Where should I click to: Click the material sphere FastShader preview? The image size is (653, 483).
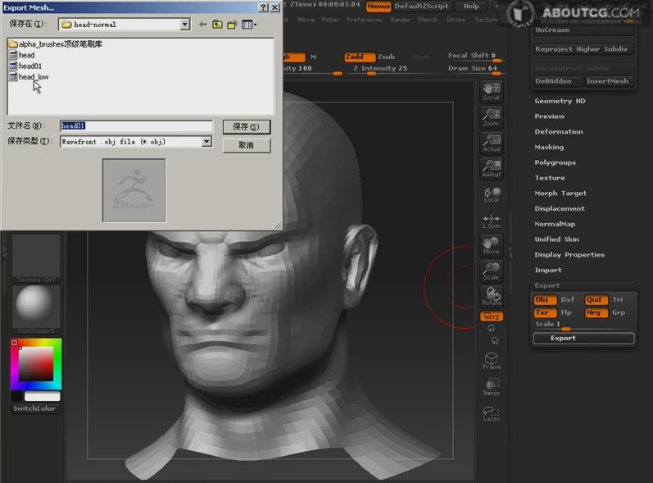[x=36, y=310]
